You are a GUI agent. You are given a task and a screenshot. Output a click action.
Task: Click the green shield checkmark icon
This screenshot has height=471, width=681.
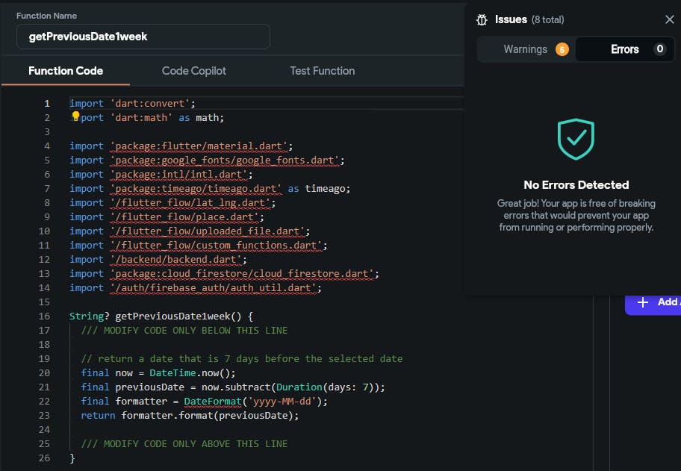coord(576,140)
